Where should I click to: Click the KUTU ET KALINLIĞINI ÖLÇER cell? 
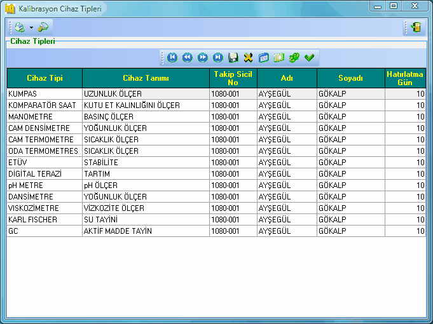coord(146,105)
